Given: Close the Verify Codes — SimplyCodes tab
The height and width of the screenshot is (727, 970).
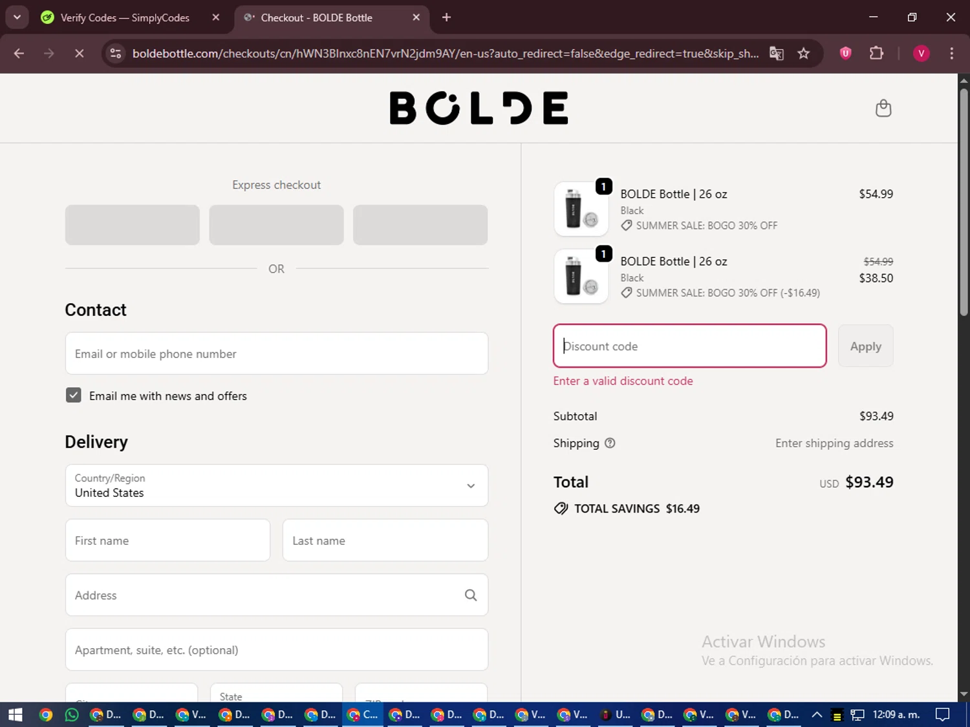Looking at the screenshot, I should pyautogui.click(x=216, y=17).
